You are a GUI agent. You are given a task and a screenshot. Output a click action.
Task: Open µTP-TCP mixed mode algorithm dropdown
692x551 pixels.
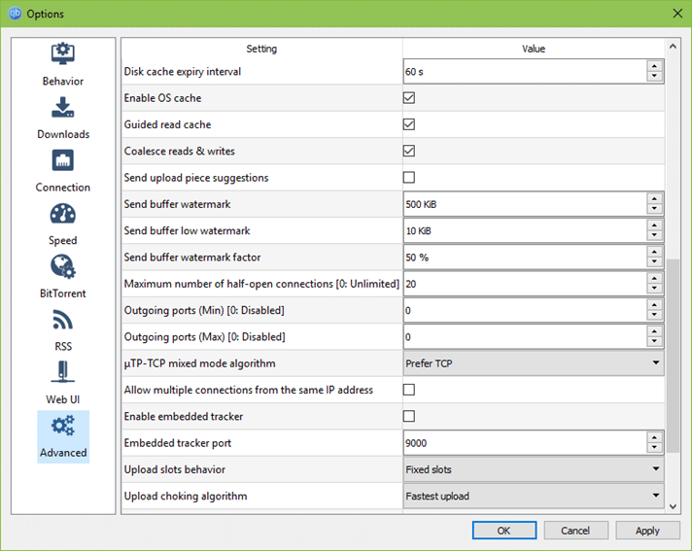534,363
